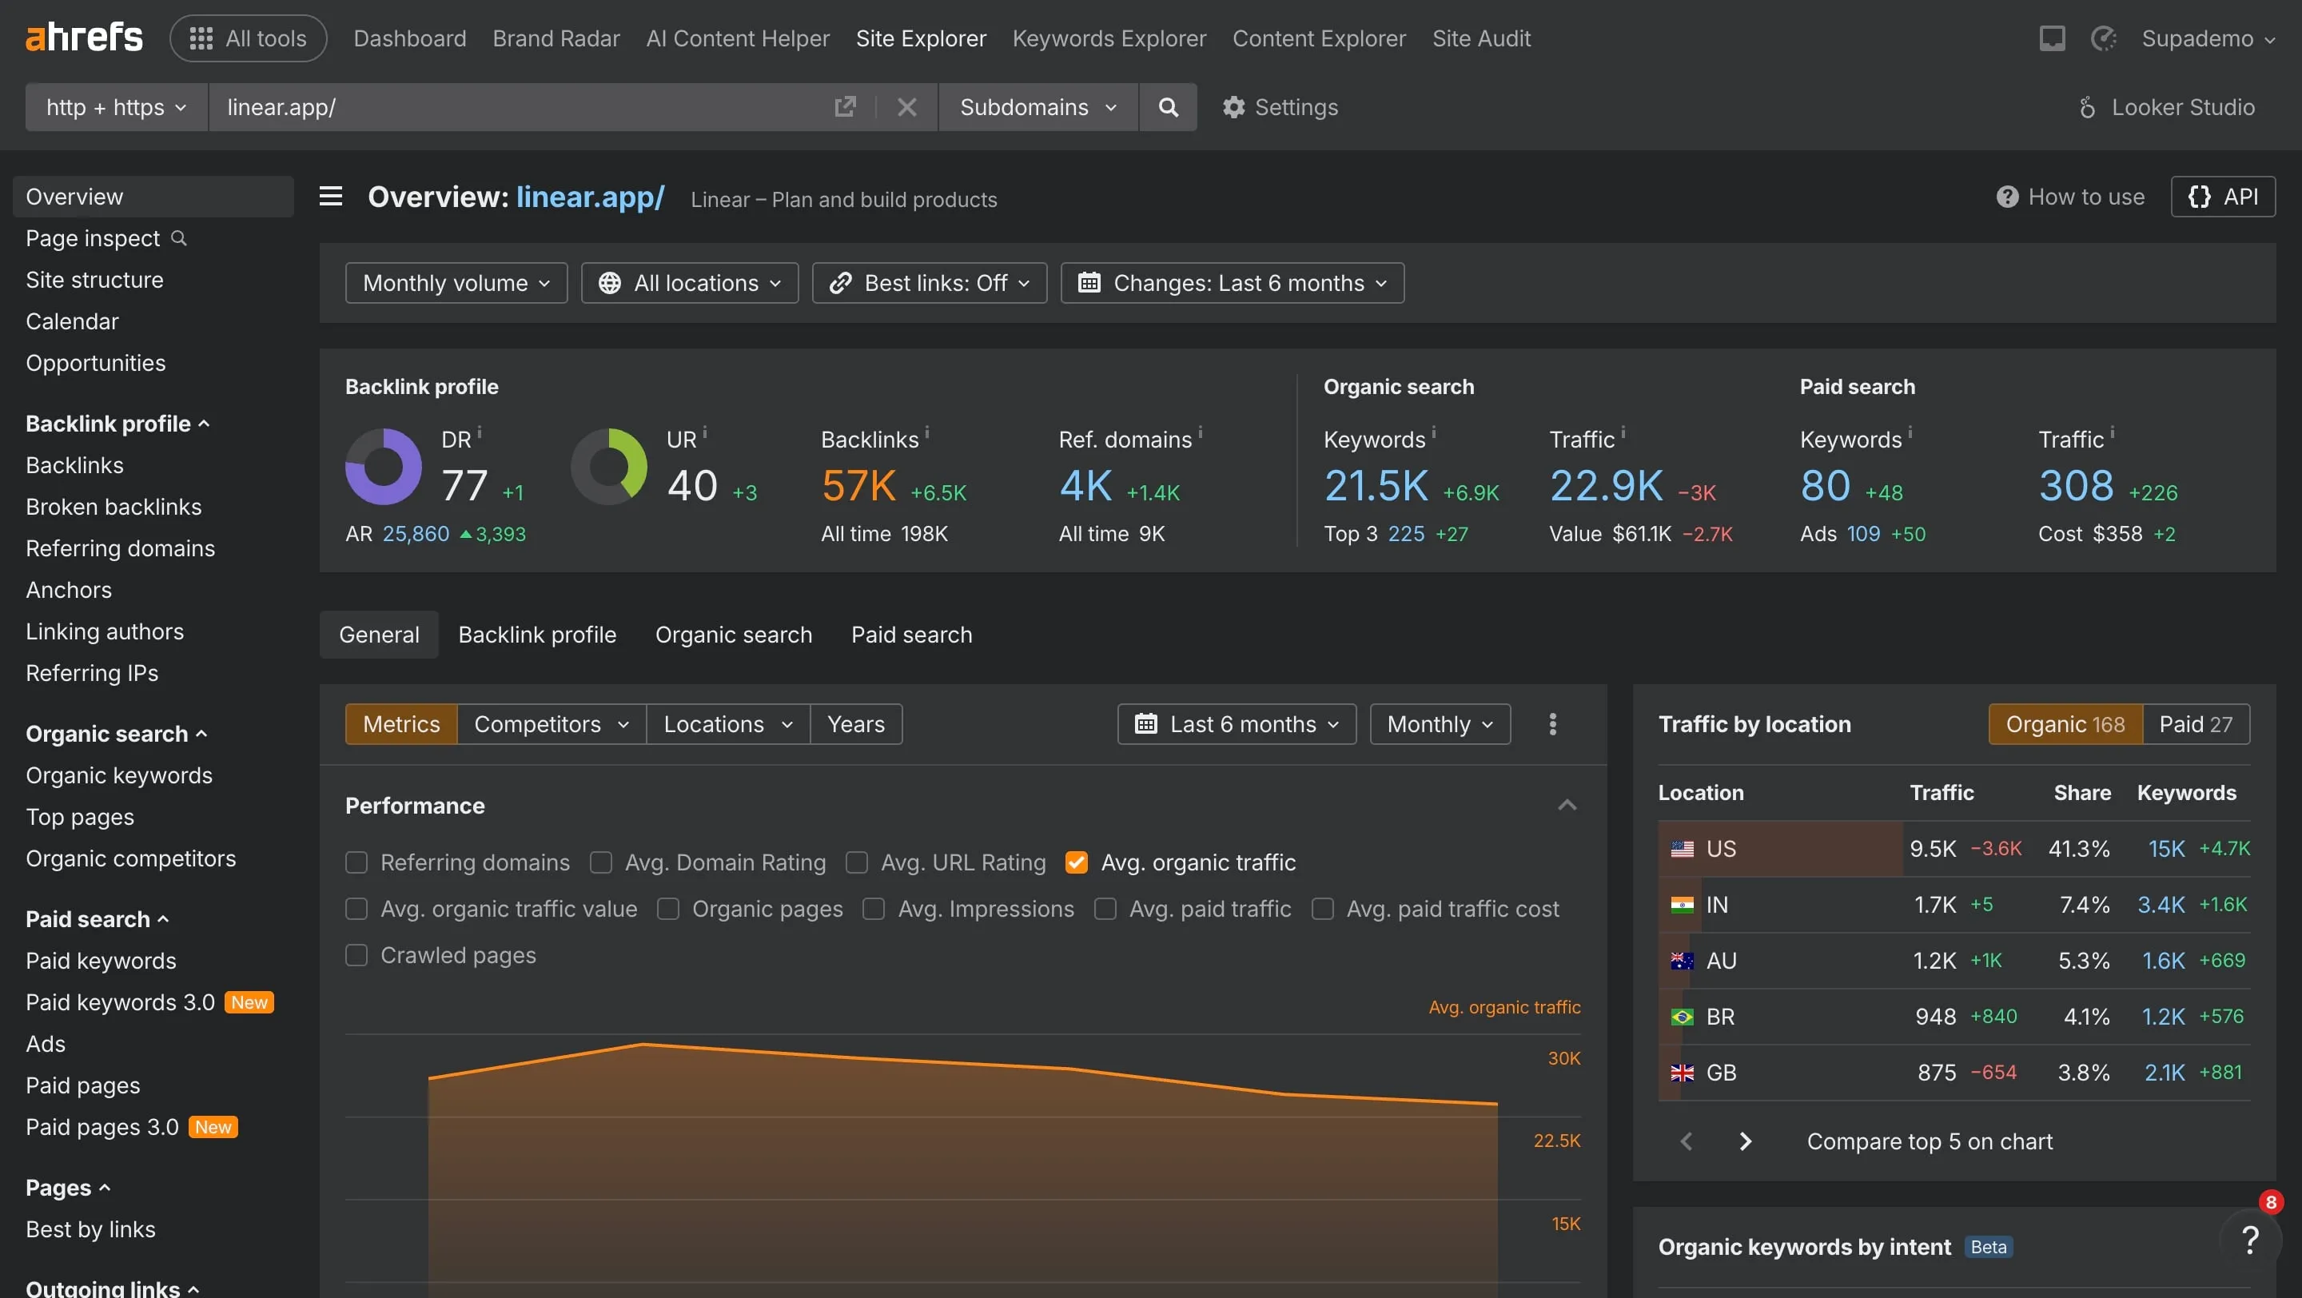Screen dimensions: 2302x1298
Task: Enable the Referring domains checkbox
Action: pyautogui.click(x=356, y=862)
